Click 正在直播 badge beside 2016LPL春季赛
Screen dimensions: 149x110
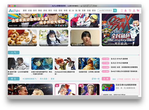coord(105,59)
